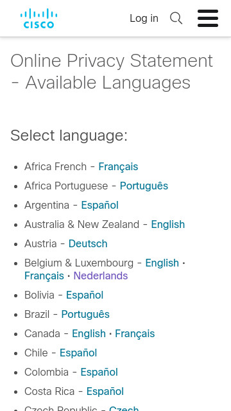This screenshot has width=231, height=411.
Task: Select Deutsch for Austria
Action: 88,244
